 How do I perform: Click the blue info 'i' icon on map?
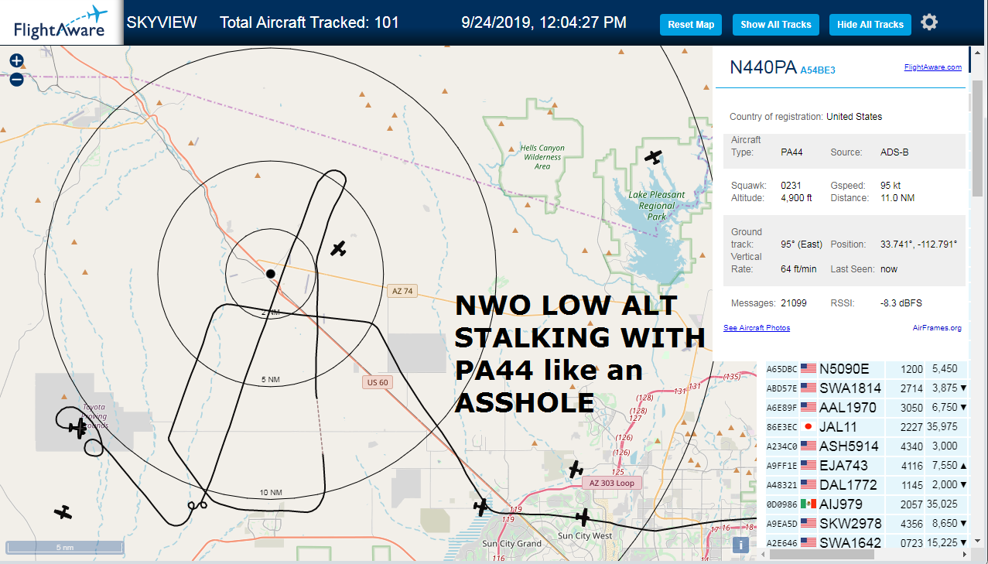tap(740, 545)
